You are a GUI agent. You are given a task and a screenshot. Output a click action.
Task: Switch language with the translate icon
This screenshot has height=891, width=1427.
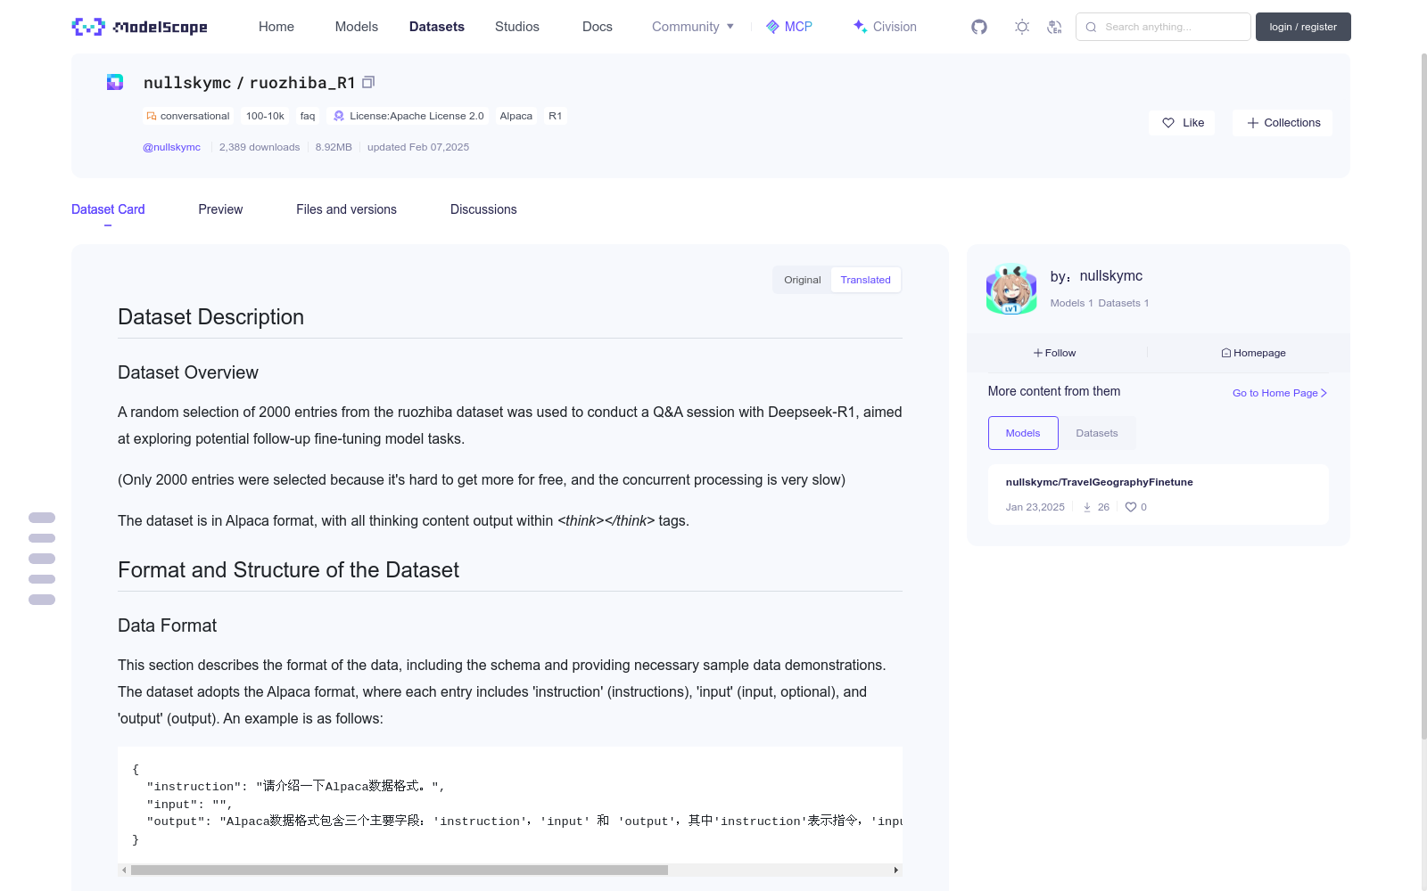point(1054,27)
